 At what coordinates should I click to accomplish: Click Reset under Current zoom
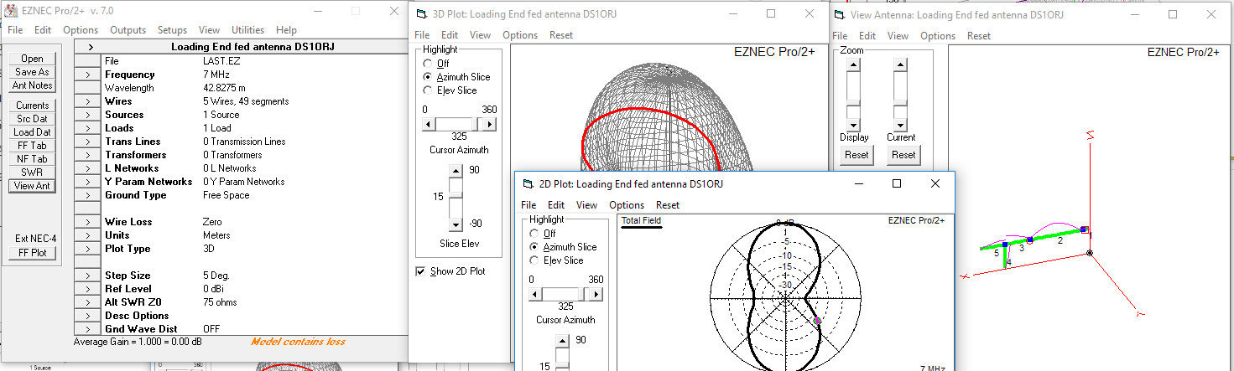pyautogui.click(x=903, y=155)
